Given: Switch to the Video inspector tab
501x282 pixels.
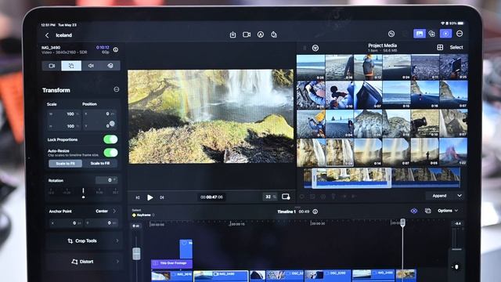Looking at the screenshot, I should (x=52, y=66).
